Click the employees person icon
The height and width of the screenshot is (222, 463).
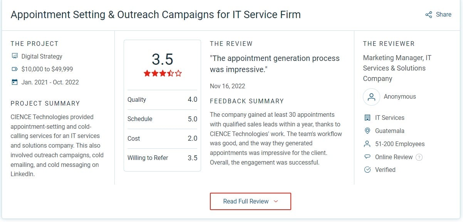367,144
